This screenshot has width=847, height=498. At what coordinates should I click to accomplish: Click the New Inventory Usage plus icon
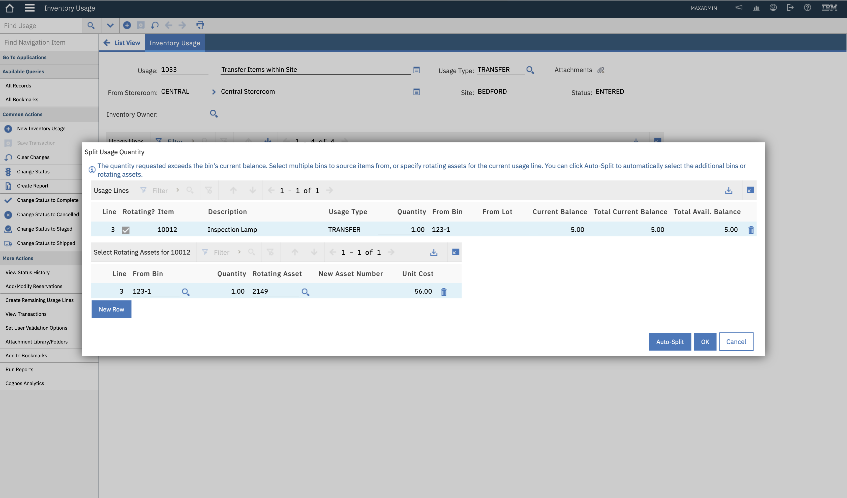tap(8, 128)
